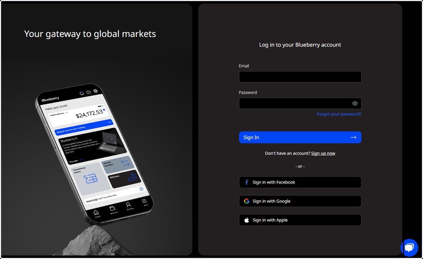The image size is (423, 259).
Task: Click the 'Don't have an account?' text
Action: coord(288,153)
